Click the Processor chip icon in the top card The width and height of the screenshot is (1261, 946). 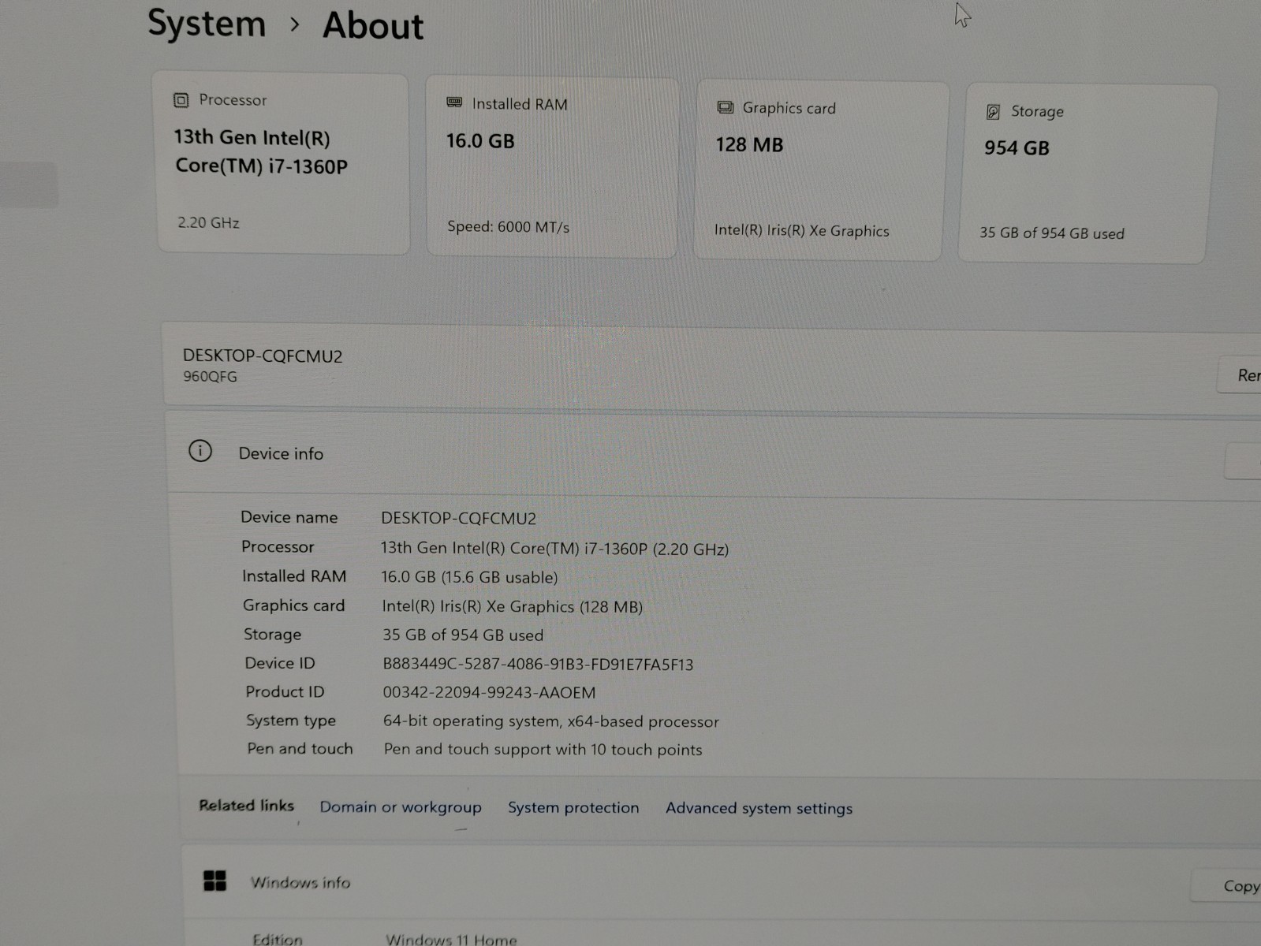(x=181, y=100)
